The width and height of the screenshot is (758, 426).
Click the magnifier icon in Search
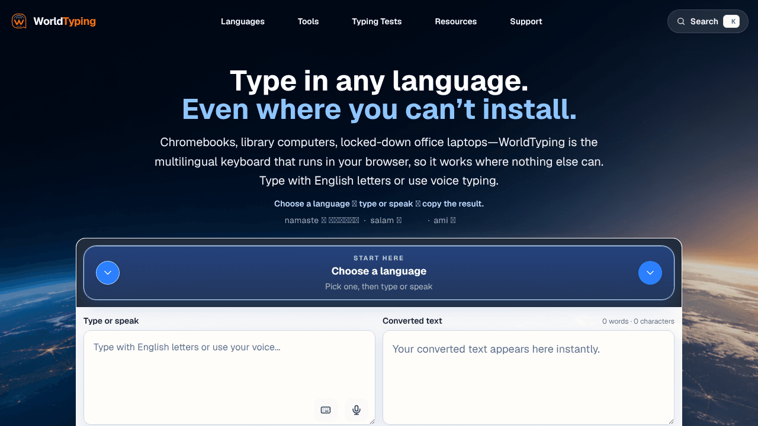click(681, 21)
